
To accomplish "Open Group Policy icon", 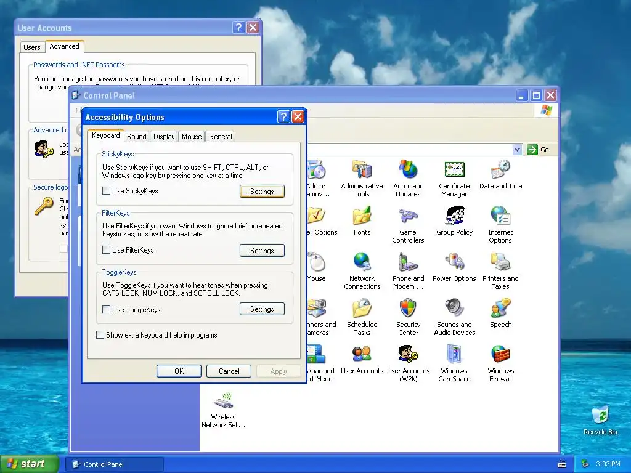I will 454,221.
